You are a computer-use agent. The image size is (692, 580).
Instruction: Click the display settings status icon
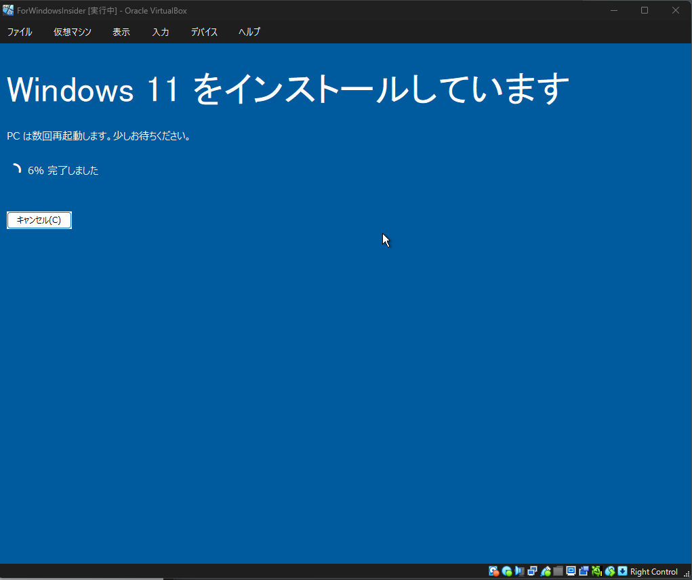[571, 571]
